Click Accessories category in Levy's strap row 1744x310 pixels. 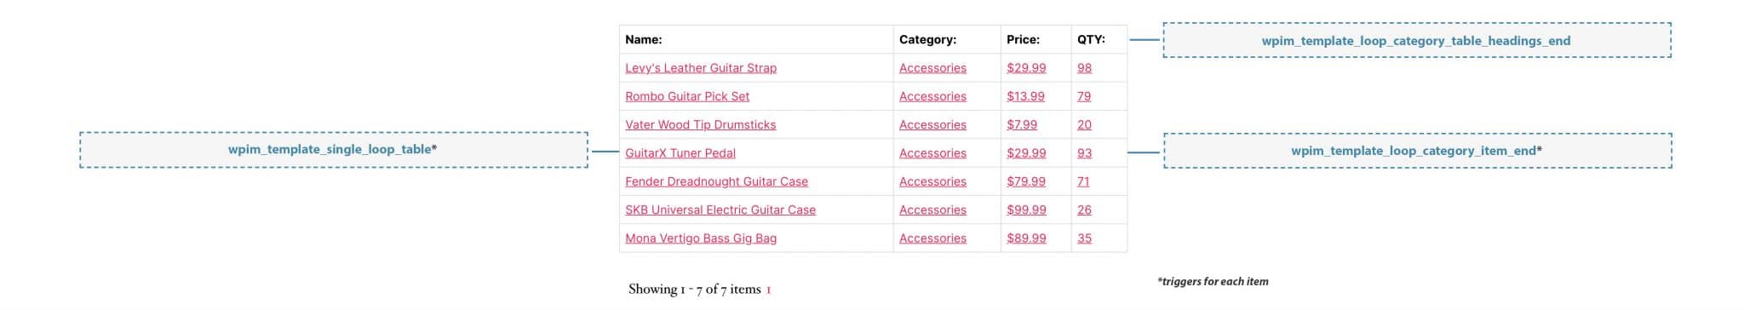932,68
